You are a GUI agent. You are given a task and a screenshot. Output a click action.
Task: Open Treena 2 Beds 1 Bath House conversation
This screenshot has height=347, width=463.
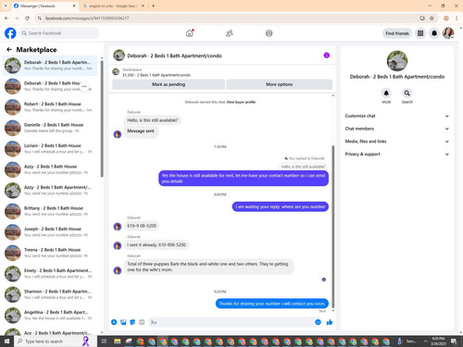tap(50, 253)
